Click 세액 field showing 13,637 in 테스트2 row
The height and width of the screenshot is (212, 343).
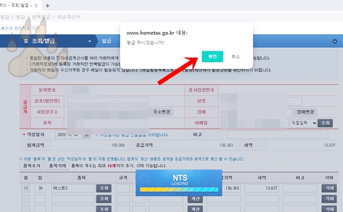click(262, 188)
